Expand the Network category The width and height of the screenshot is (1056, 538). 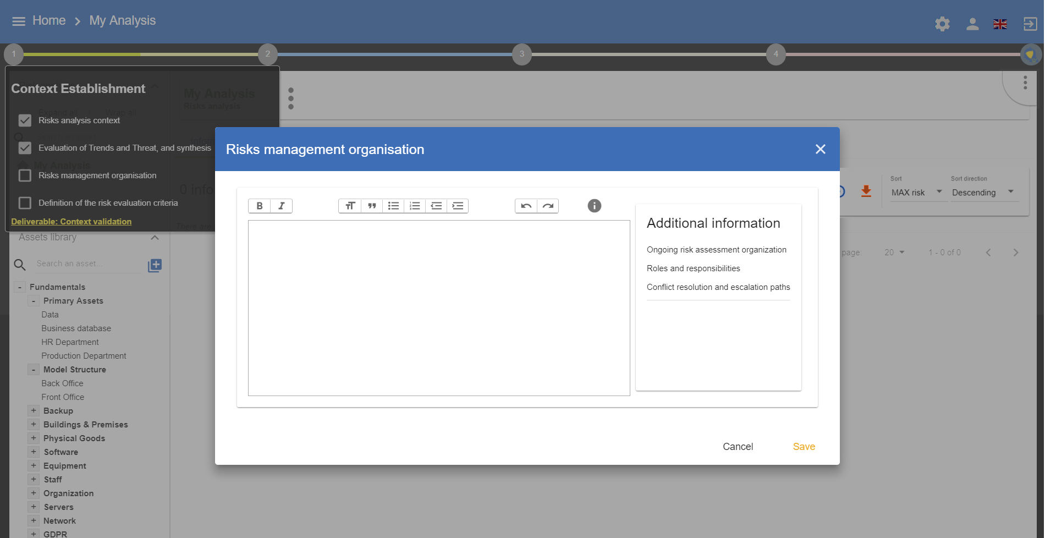tap(34, 520)
